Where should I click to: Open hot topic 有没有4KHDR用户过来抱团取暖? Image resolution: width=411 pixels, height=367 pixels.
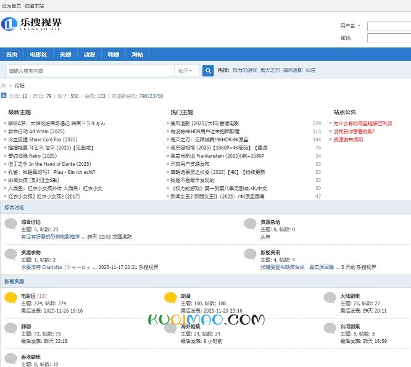tap(205, 131)
